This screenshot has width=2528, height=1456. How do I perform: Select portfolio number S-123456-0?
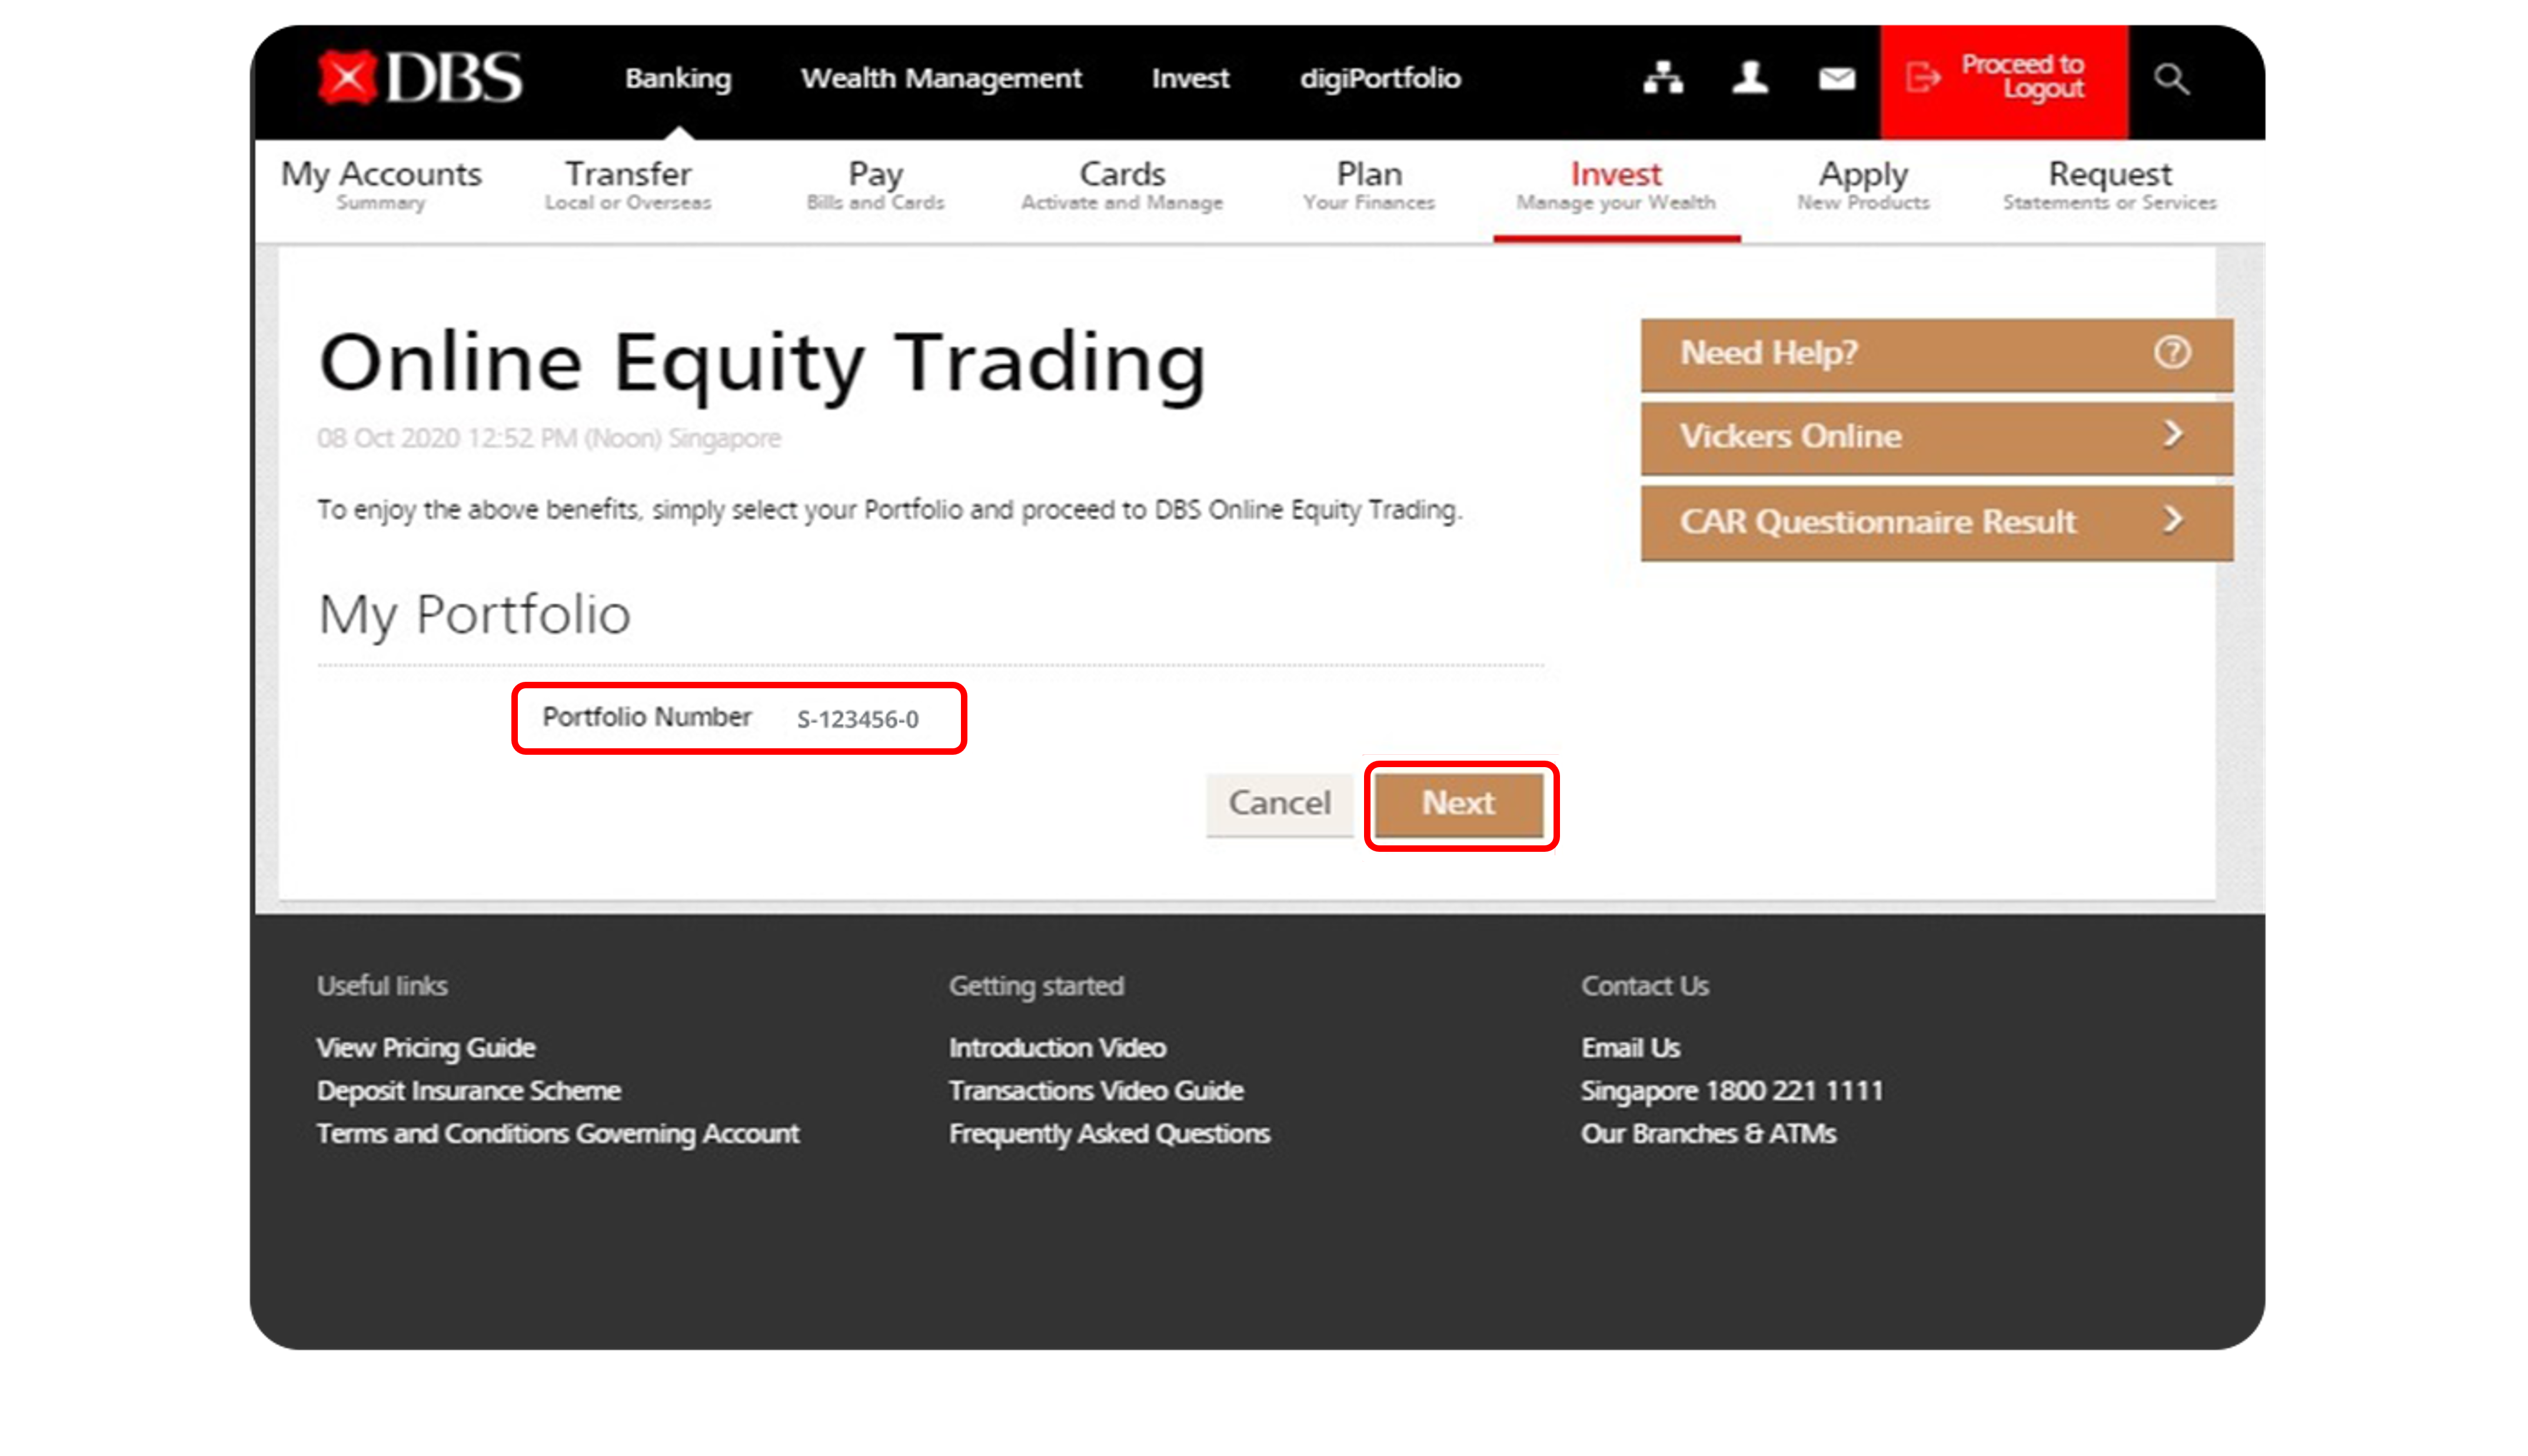point(857,719)
